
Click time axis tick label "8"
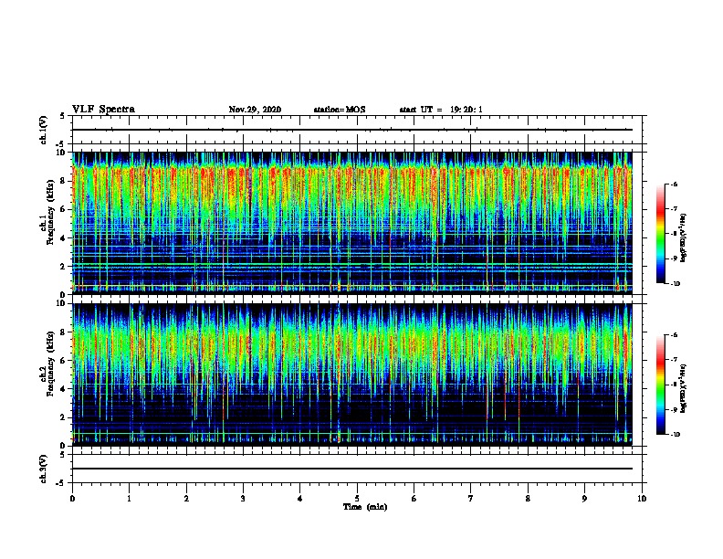(x=528, y=499)
